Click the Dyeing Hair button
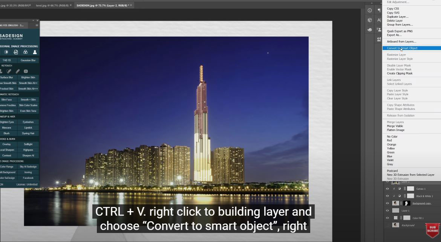This screenshot has width=441, height=242. pos(28,133)
